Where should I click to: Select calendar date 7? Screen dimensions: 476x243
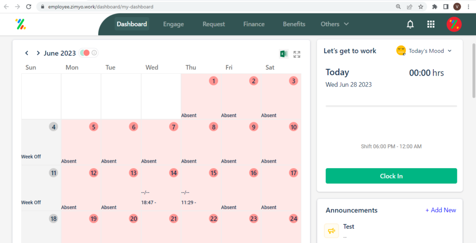[173, 127]
